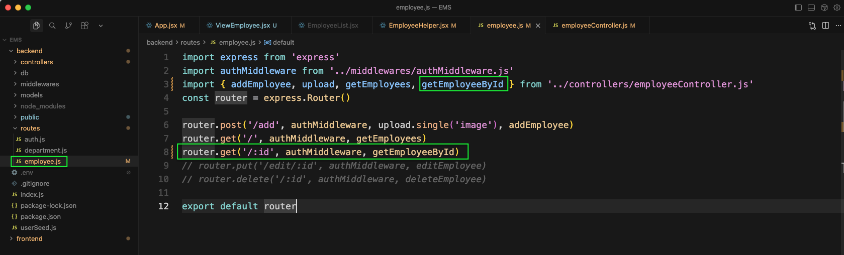The width and height of the screenshot is (844, 255).
Task: Close the employee.js tab
Action: click(x=538, y=26)
